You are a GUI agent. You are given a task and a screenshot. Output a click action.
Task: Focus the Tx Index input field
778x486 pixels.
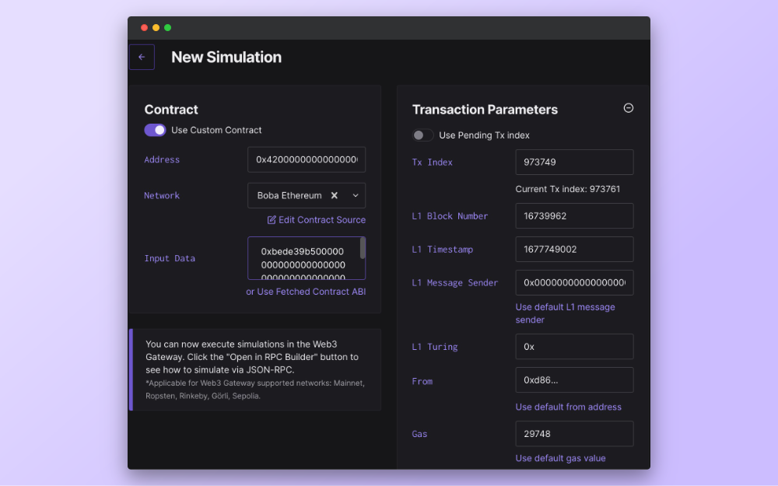[574, 163]
